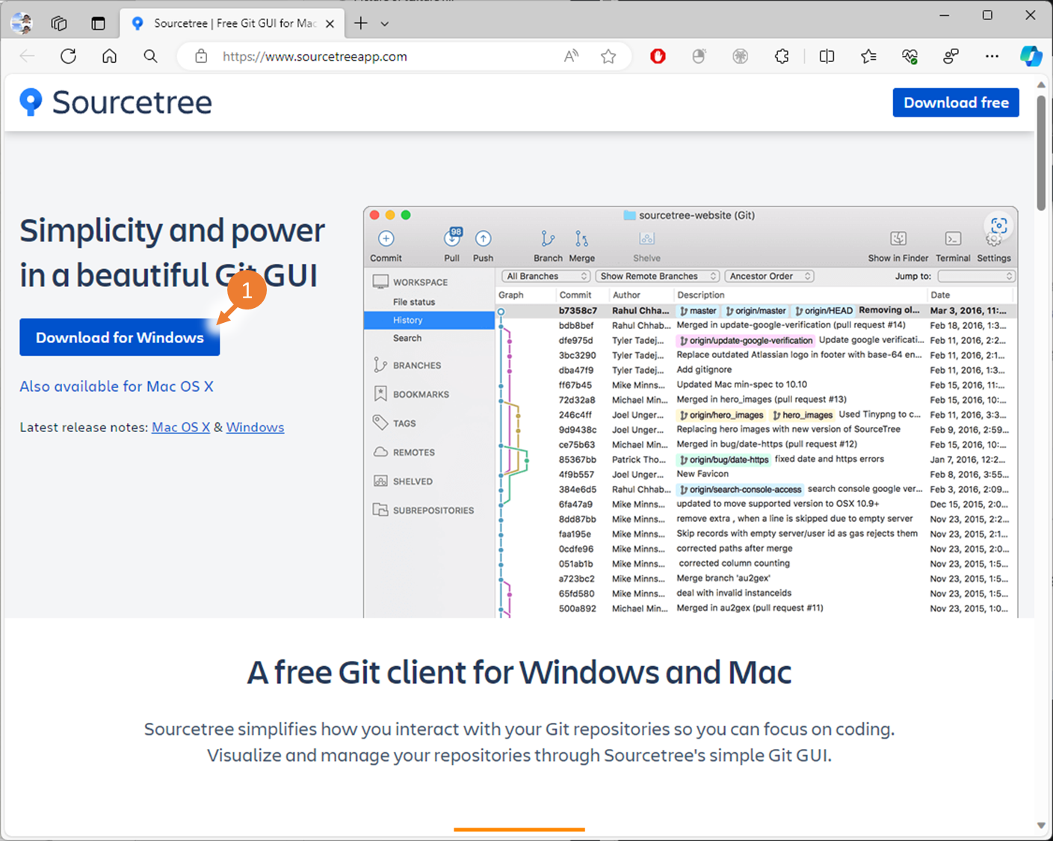1053x841 pixels.
Task: Select commit row b7358c7
Action: [x=756, y=310]
